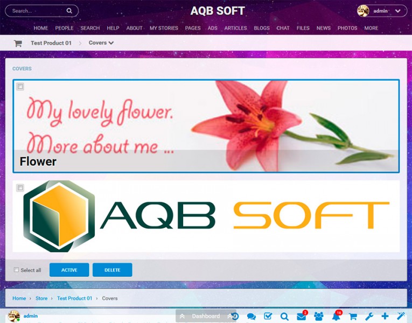The image size is (412, 323).
Task: Click the admin avatar in bottom-left corner
Action: [x=13, y=316]
